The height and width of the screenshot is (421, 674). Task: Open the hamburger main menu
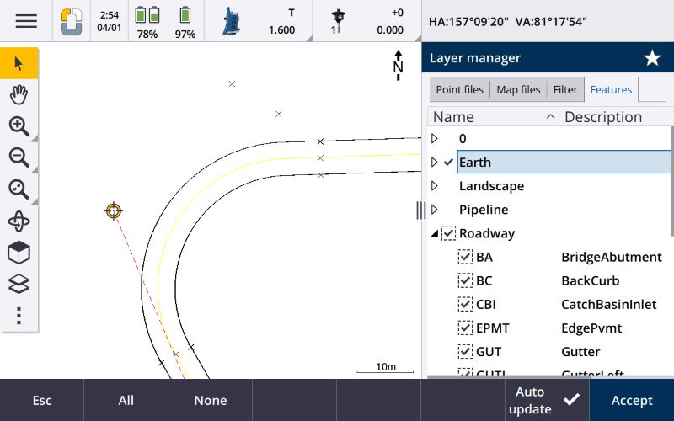pos(26,21)
